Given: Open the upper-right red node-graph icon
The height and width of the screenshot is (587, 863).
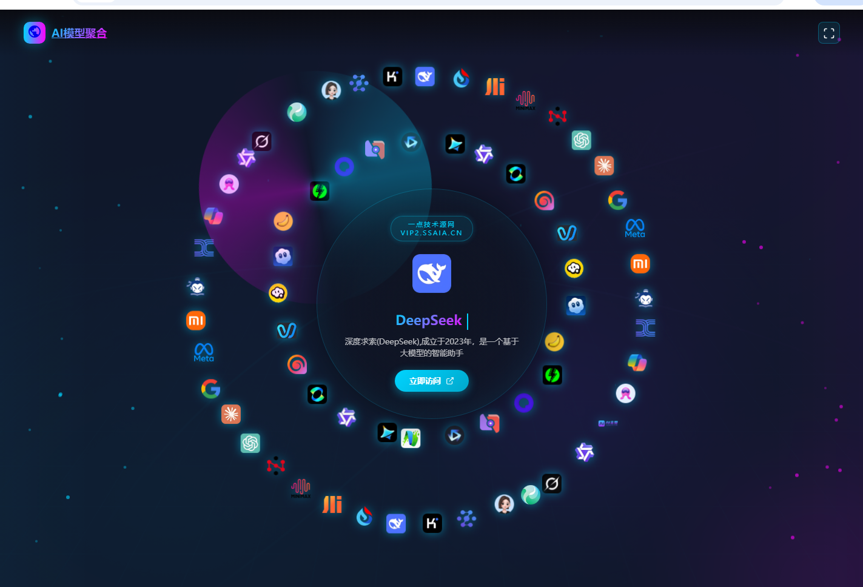Looking at the screenshot, I should point(557,116).
